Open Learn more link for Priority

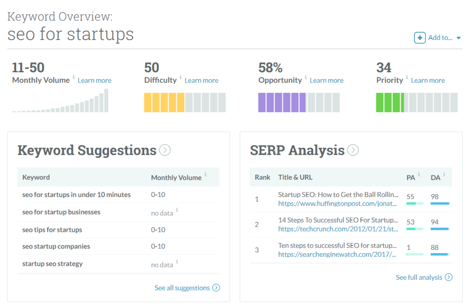(428, 81)
